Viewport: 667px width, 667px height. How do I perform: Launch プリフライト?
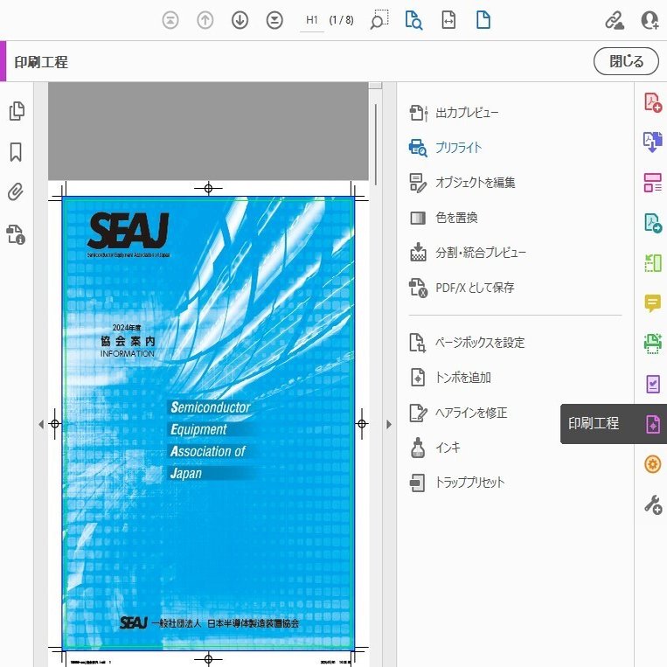click(x=445, y=148)
